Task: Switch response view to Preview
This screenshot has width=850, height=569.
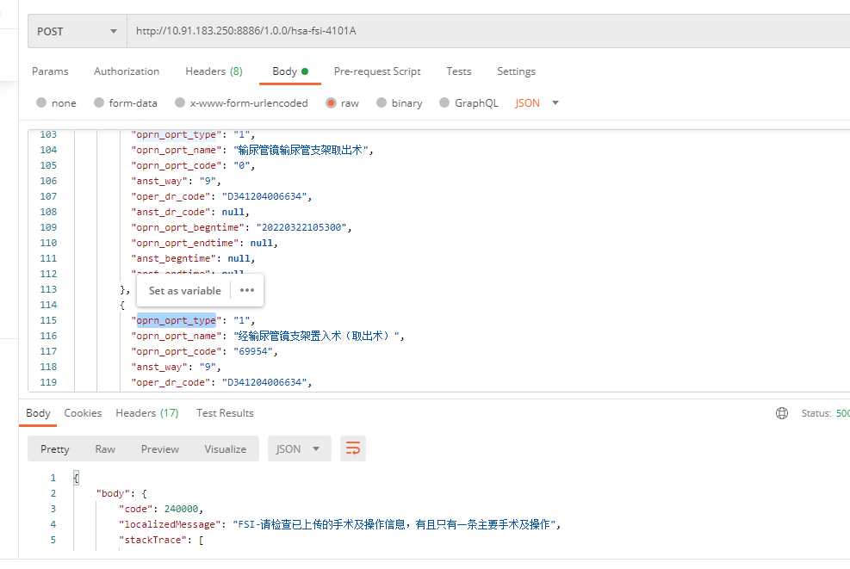Action: [x=160, y=448]
